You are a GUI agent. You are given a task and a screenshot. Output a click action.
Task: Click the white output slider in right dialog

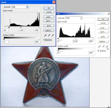point(93,50)
